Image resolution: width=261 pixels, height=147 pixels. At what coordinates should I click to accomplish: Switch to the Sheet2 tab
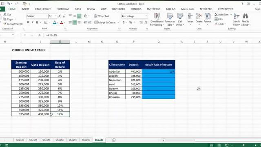click(x=20, y=140)
